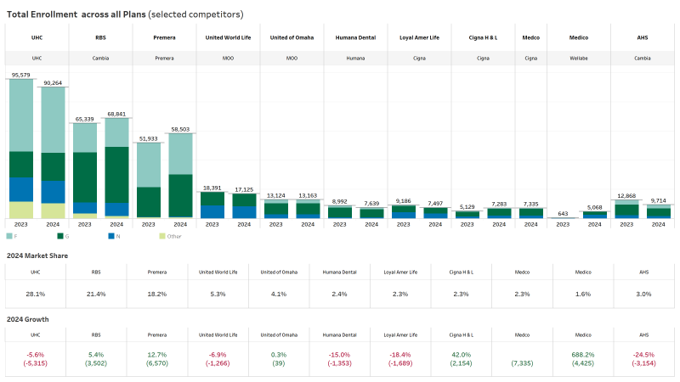Select the United of Omaha 2023 bar 13,124
The image size is (680, 382).
tap(275, 209)
